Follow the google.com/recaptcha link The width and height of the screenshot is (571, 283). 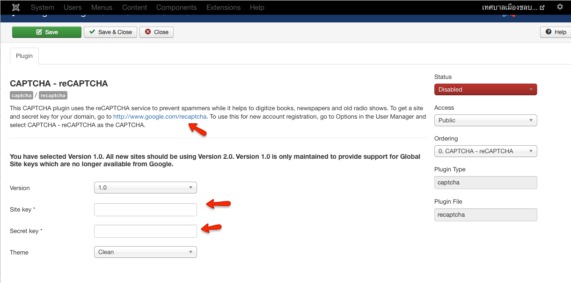click(x=160, y=117)
